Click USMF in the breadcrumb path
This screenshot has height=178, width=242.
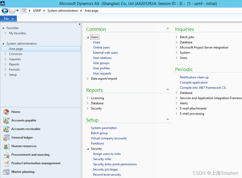click(37, 11)
